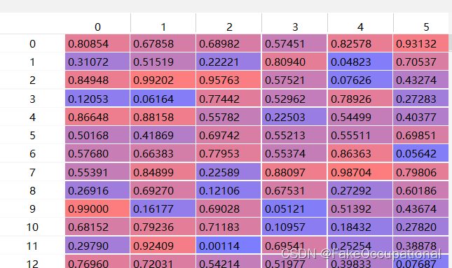452x268 pixels.
Task: Select row header 8
Action: (x=32, y=190)
